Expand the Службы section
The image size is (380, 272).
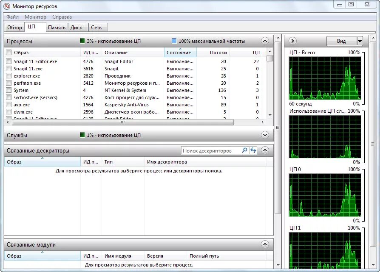pyautogui.click(x=265, y=135)
